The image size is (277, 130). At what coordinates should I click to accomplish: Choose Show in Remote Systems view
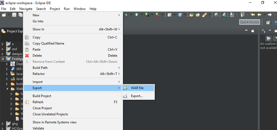point(73,122)
